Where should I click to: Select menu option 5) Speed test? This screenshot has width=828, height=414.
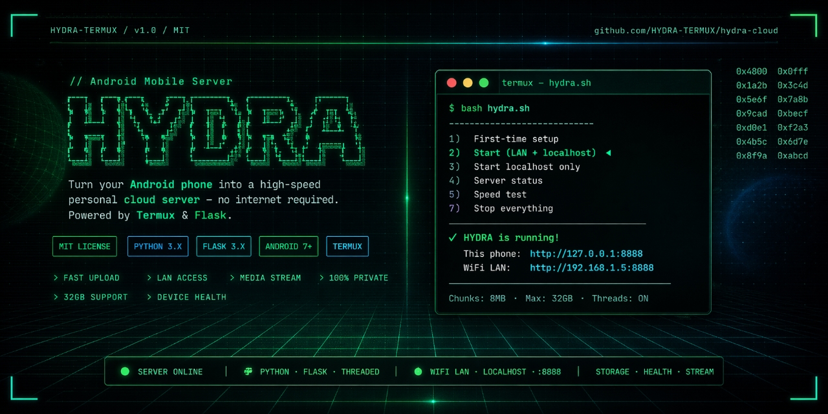point(487,195)
